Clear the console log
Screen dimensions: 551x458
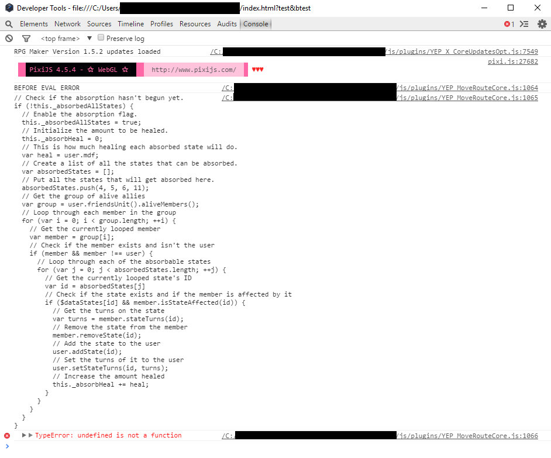(9, 39)
